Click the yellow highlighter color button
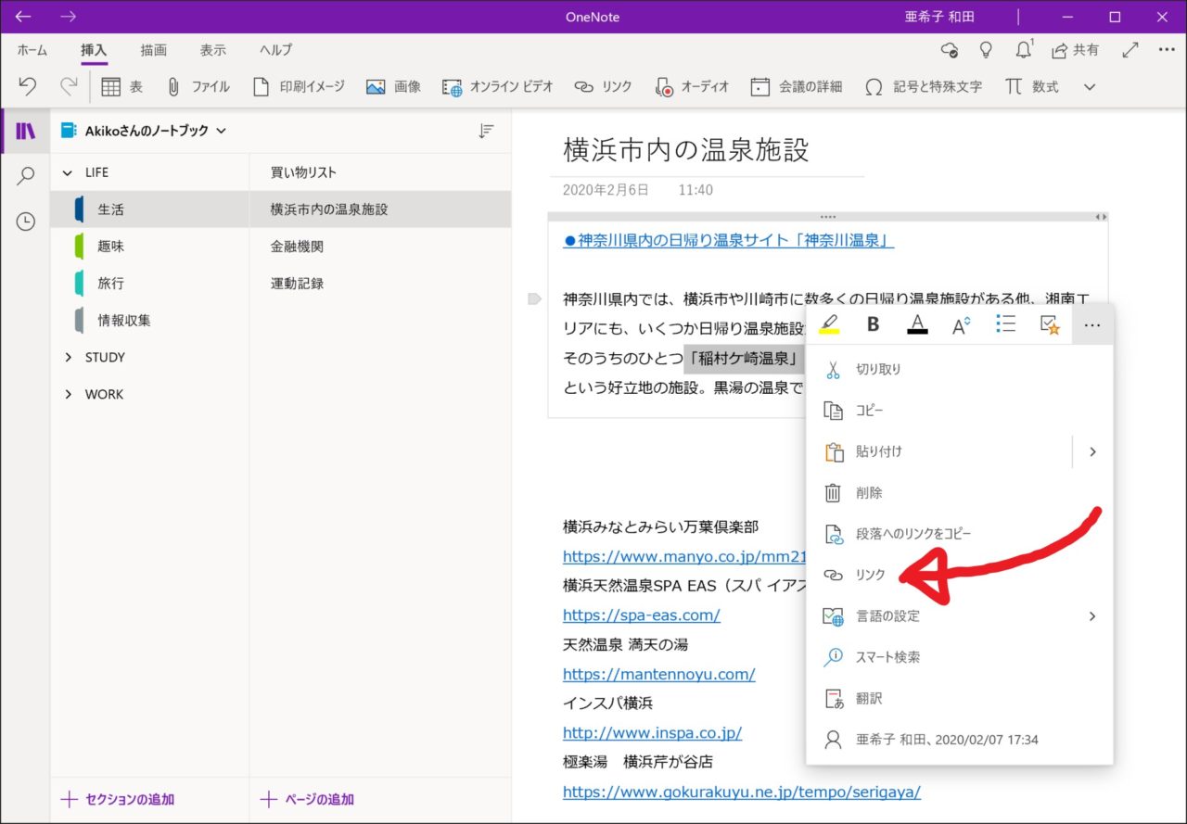 (829, 324)
